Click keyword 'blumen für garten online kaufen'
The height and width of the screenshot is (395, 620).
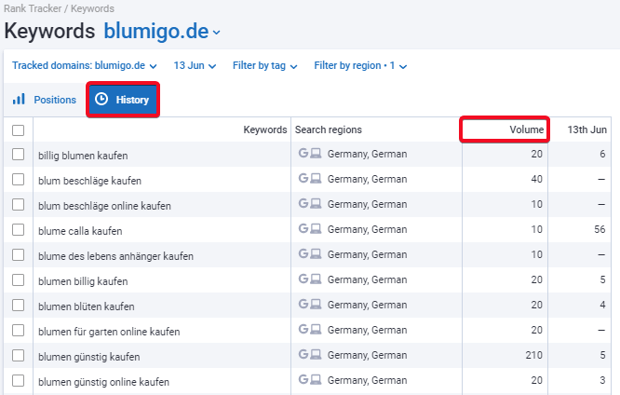coord(109,332)
